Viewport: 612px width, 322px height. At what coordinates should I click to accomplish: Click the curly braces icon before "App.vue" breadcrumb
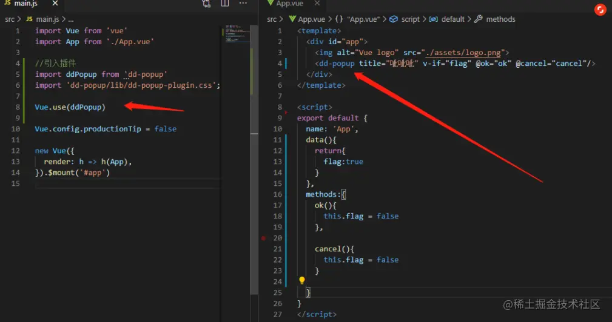point(339,19)
